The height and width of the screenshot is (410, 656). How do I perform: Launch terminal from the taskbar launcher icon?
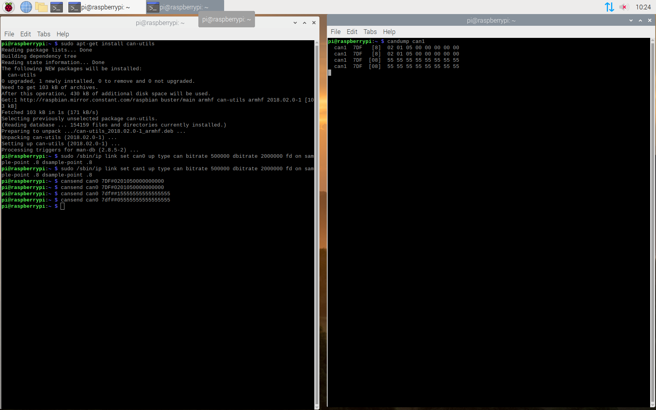pos(57,7)
